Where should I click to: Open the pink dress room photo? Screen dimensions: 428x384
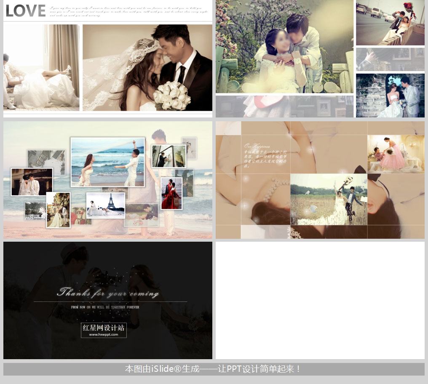pos(396,154)
